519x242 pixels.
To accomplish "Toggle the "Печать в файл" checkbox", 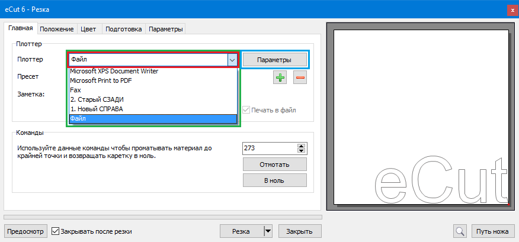I will click(x=246, y=110).
